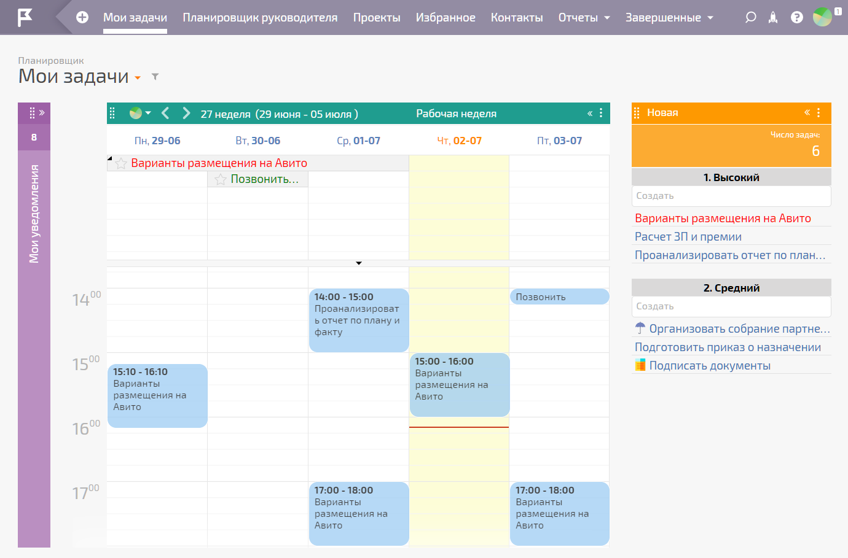The image size is (848, 558).
Task: Click the drag handle of the Новая panel
Action: click(637, 112)
